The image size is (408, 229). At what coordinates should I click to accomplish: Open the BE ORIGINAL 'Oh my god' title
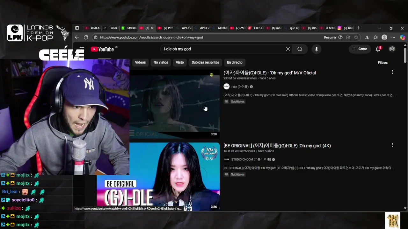point(277,146)
